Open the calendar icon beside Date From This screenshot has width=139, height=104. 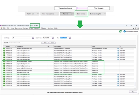53,38
